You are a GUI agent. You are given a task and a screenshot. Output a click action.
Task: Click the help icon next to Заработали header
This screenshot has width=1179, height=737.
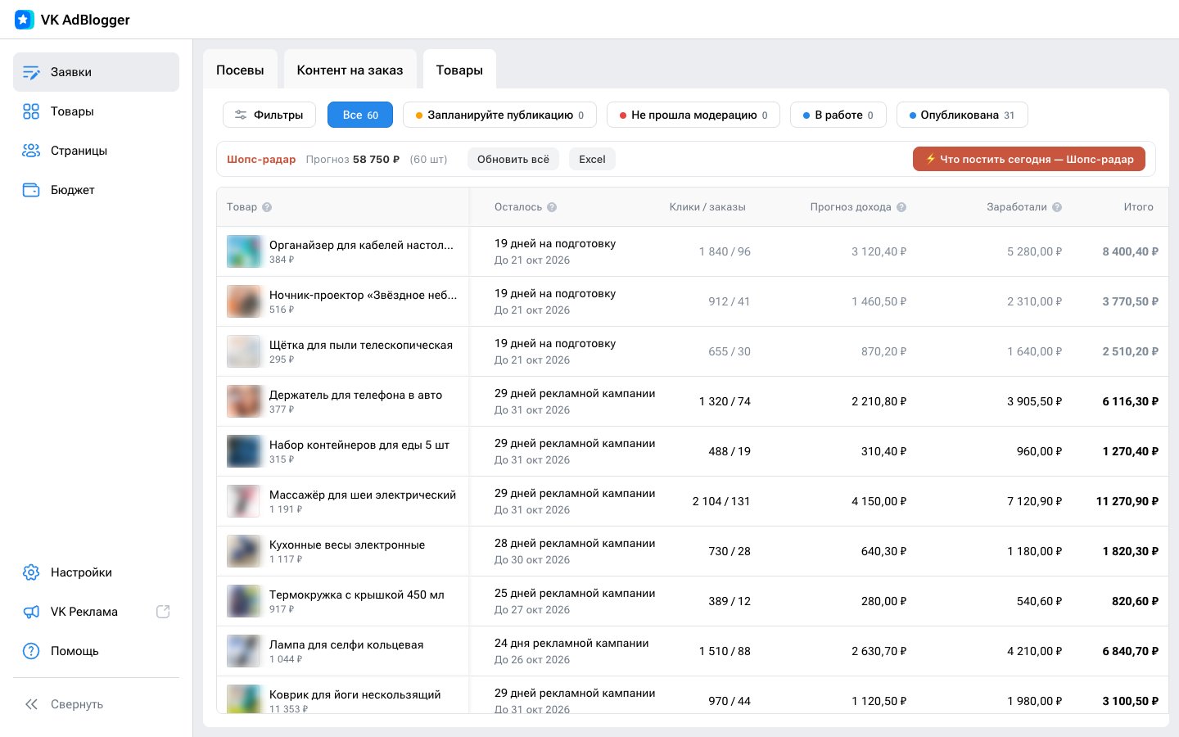coord(1057,207)
